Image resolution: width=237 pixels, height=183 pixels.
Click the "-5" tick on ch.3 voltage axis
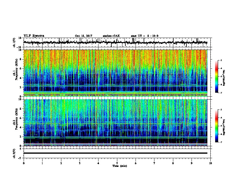(x=20, y=158)
